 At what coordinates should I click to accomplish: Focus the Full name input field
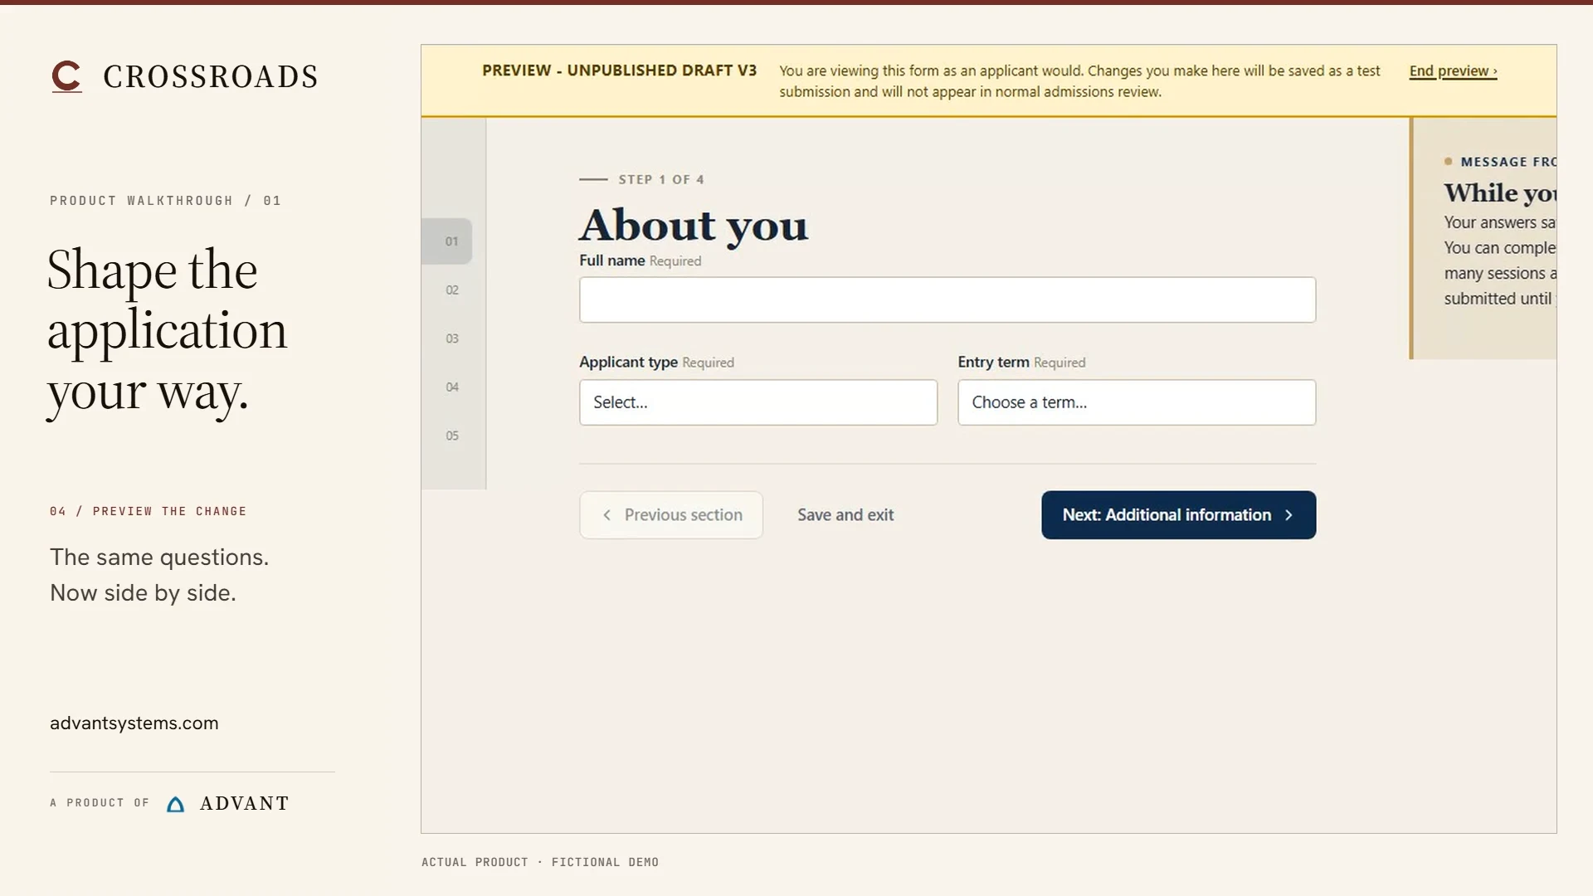[x=948, y=299]
